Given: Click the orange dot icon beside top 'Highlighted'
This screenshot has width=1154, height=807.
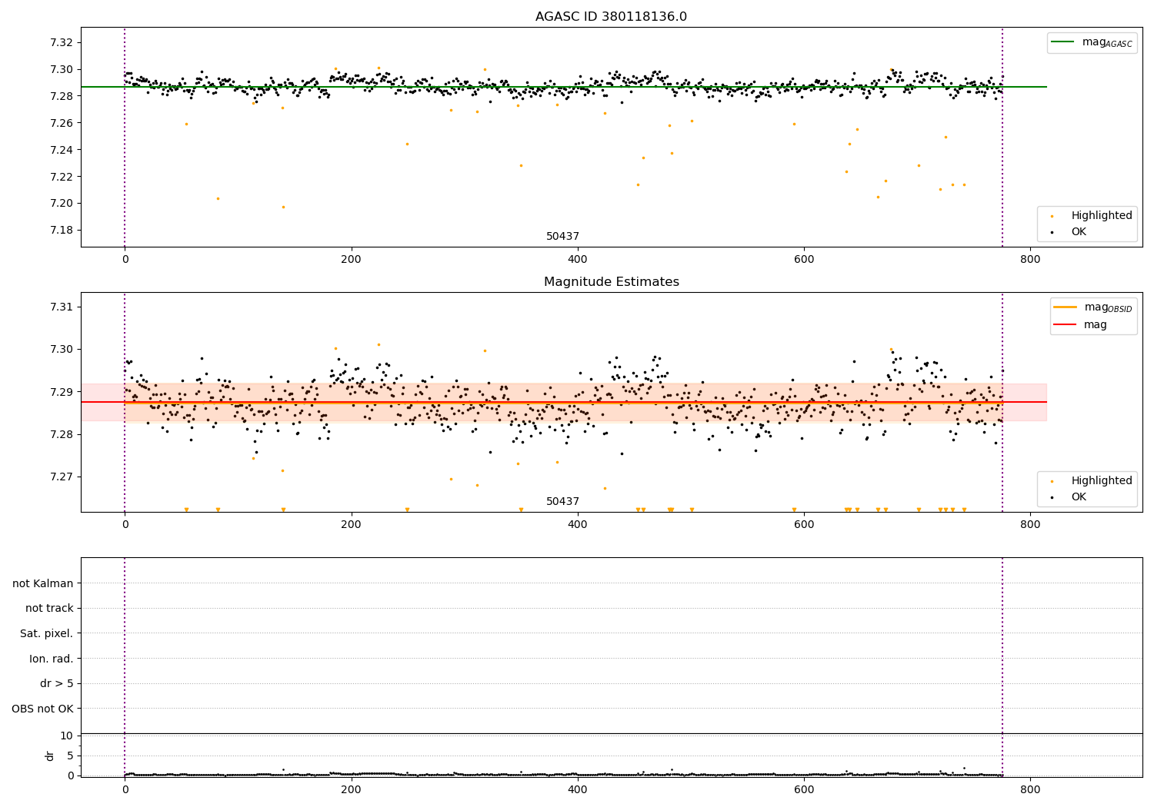Looking at the screenshot, I should (1052, 216).
